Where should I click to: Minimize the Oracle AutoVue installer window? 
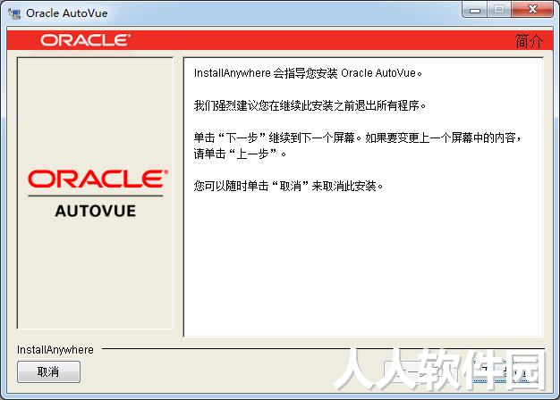point(475,9)
